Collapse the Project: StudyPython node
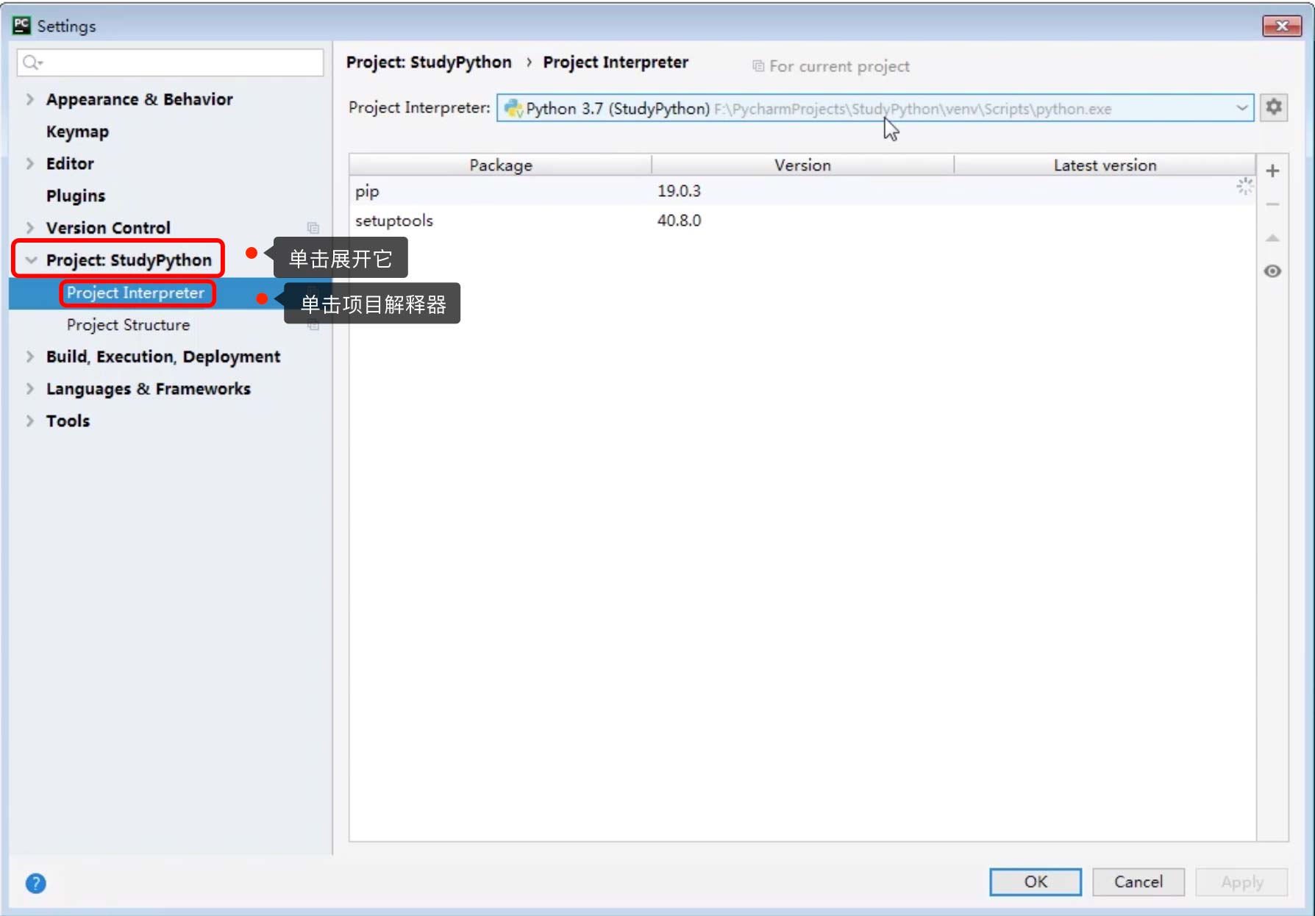Image resolution: width=1315 pixels, height=916 pixels. point(31,260)
